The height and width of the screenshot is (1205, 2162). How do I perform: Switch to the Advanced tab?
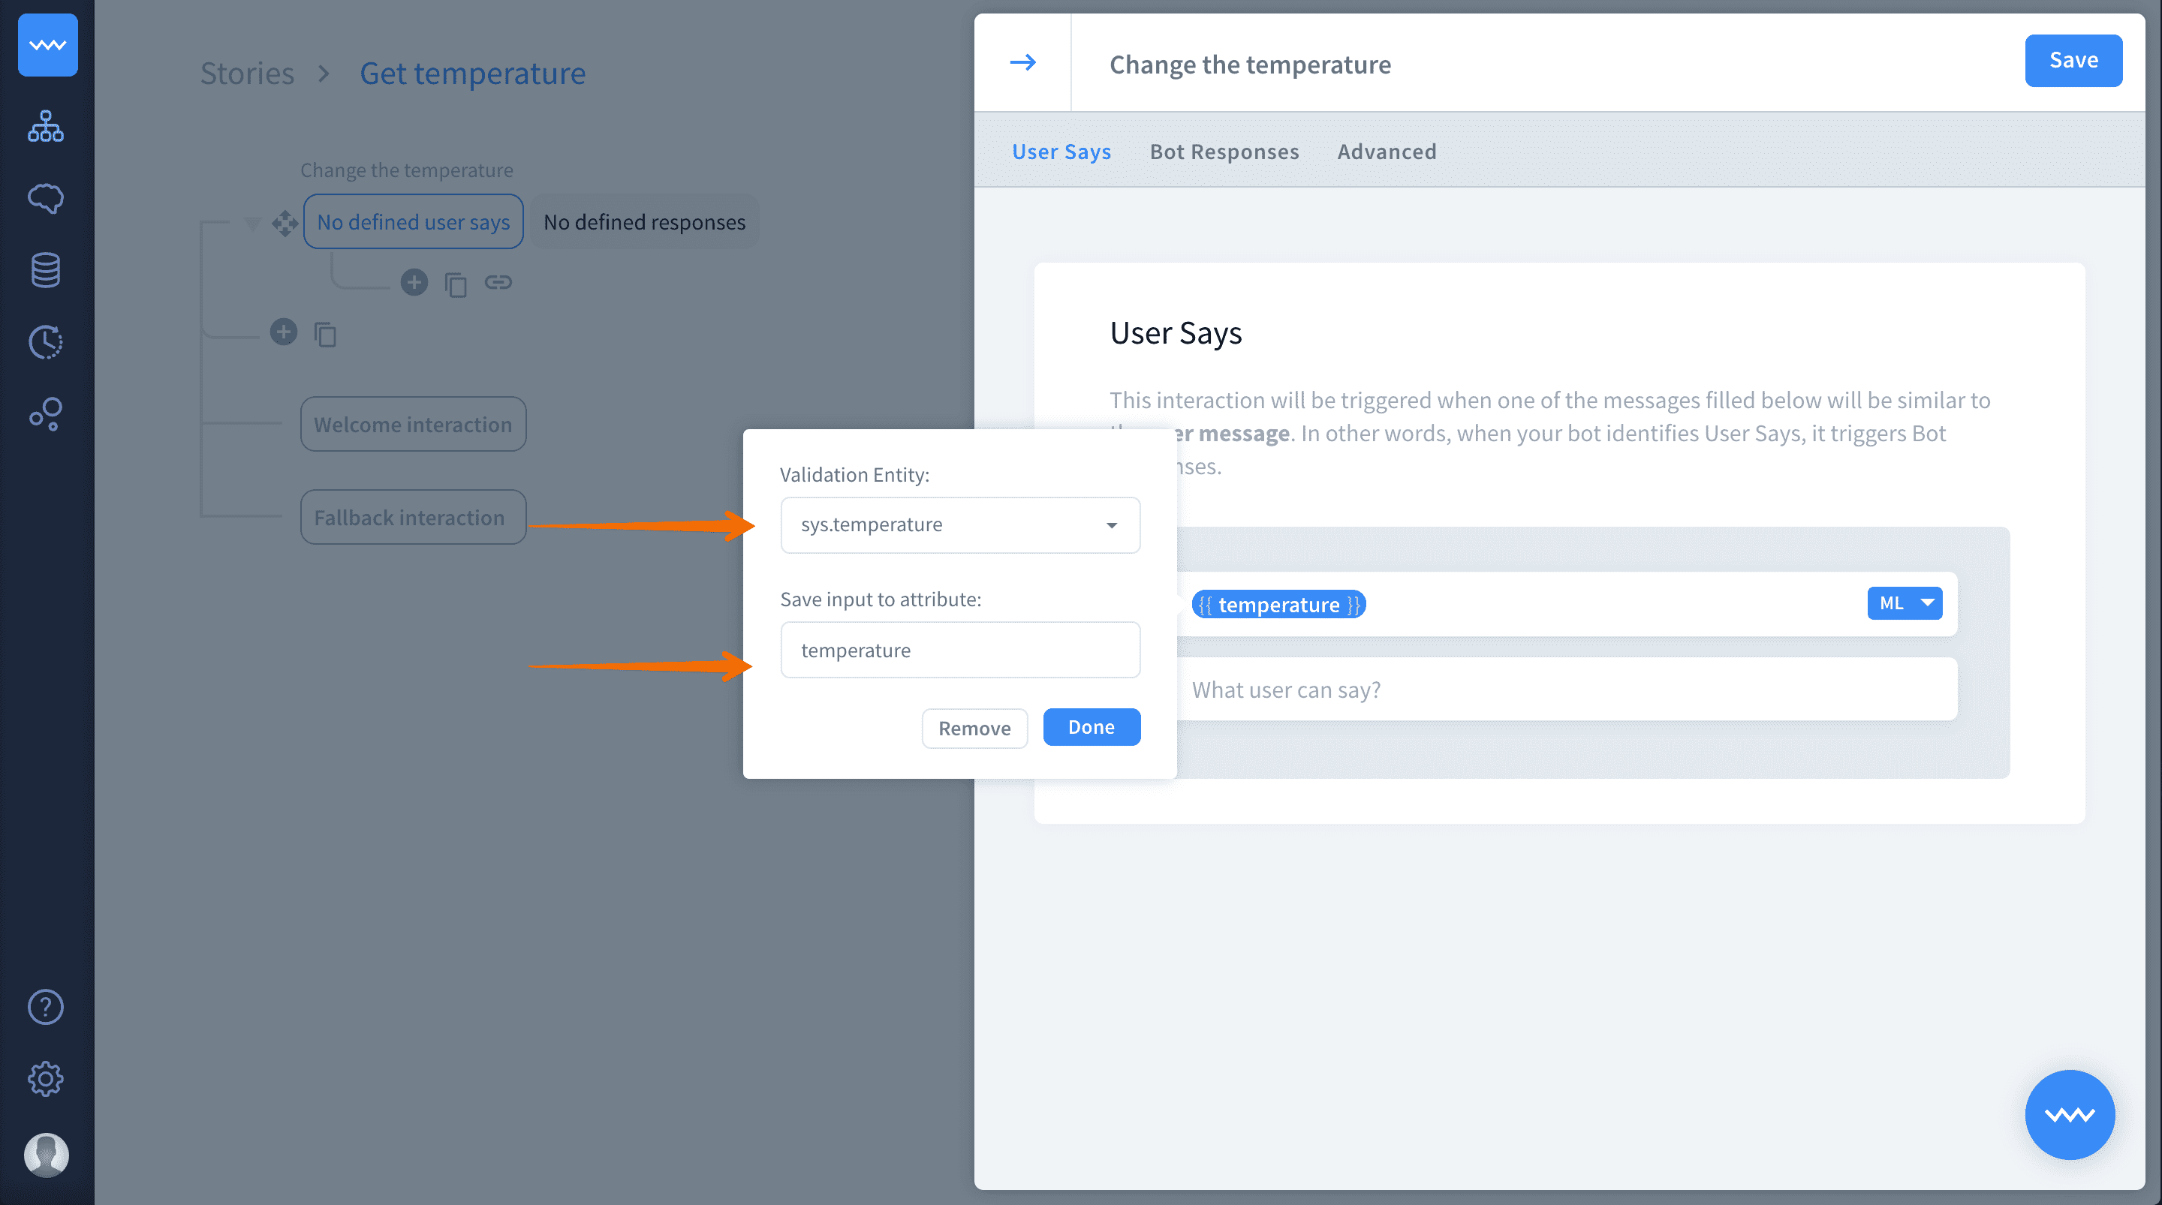tap(1387, 152)
